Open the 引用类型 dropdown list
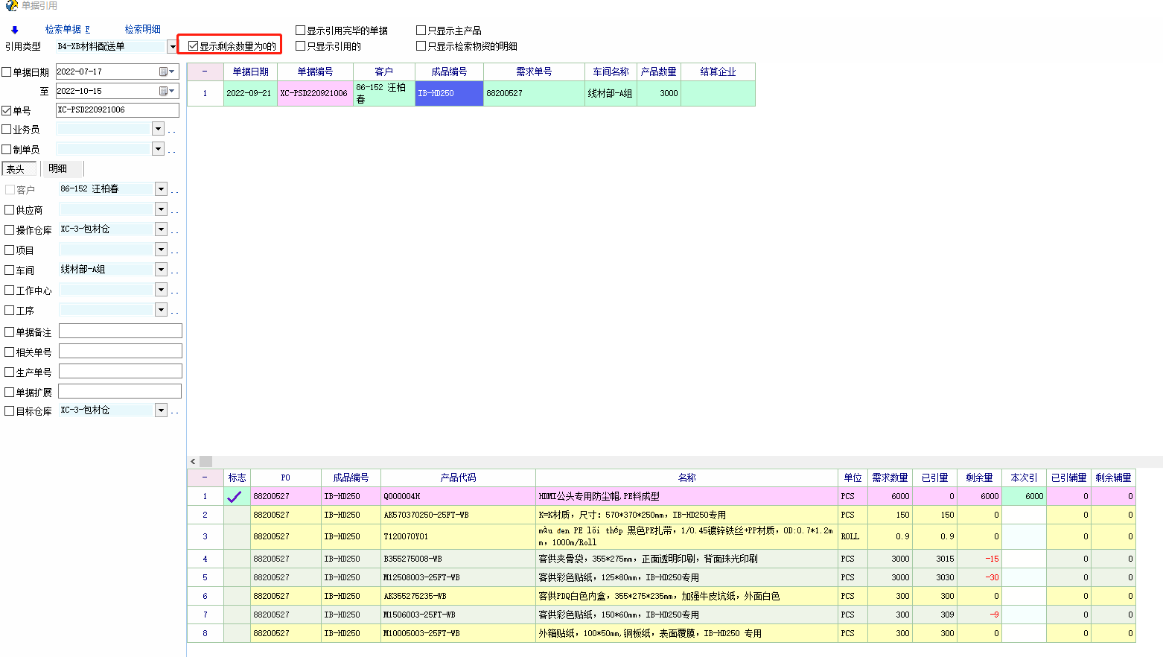Image resolution: width=1163 pixels, height=657 pixels. (x=172, y=46)
